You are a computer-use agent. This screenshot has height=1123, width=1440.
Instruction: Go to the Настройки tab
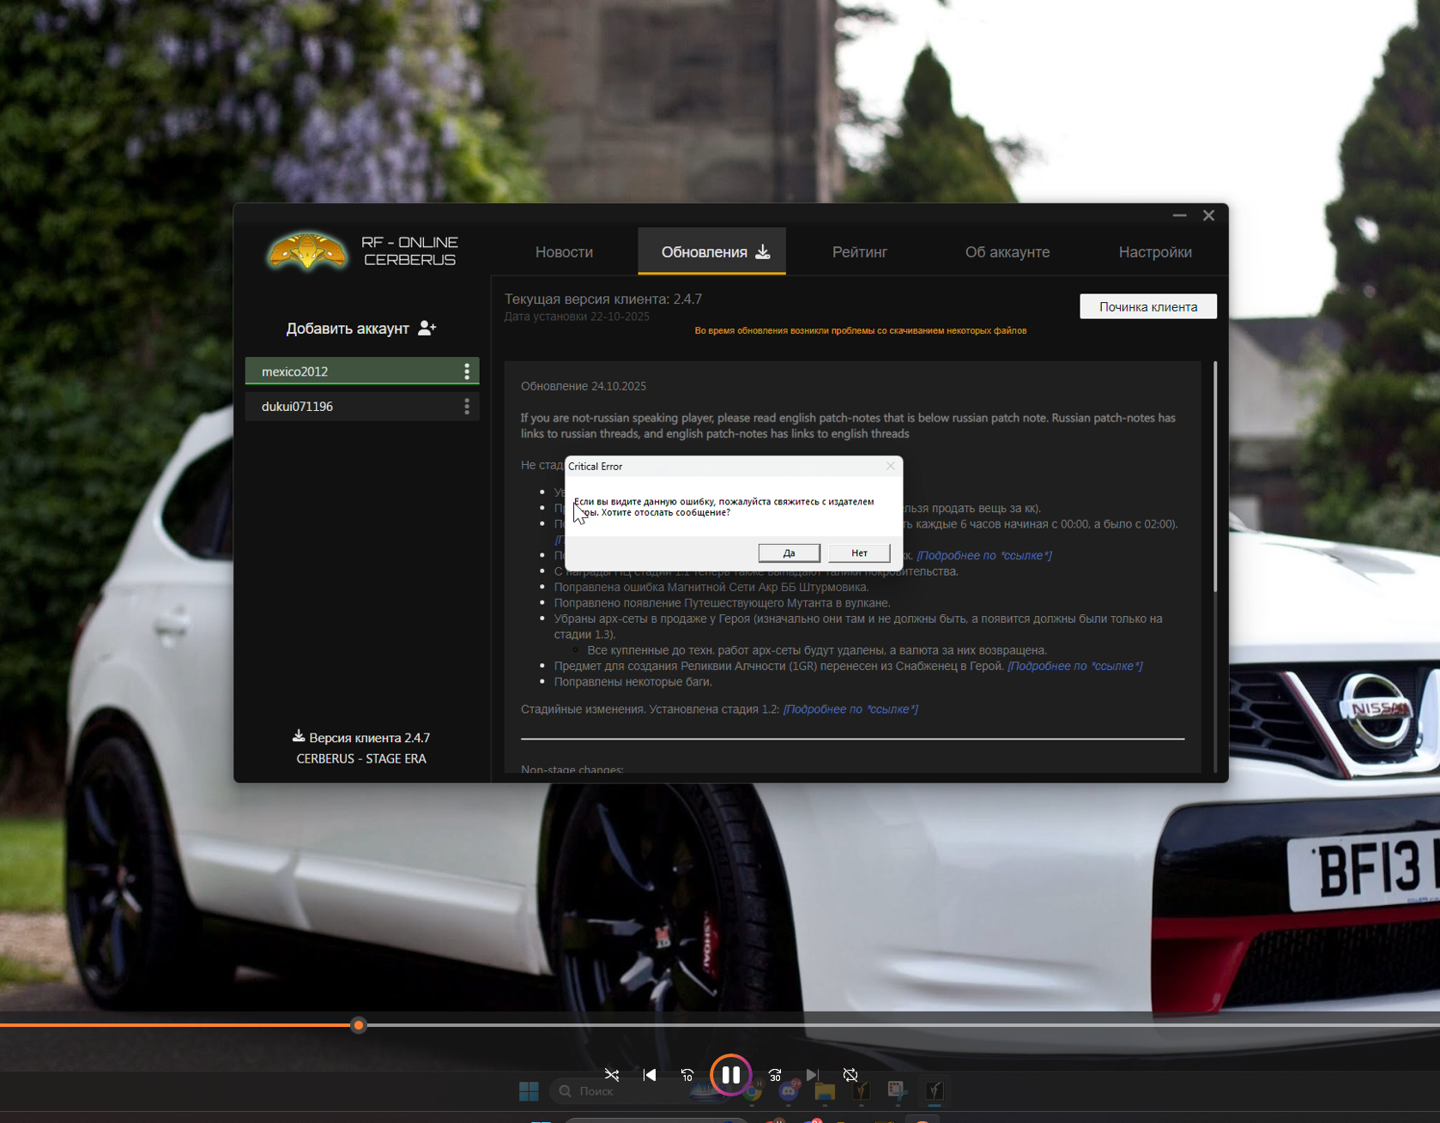point(1154,252)
